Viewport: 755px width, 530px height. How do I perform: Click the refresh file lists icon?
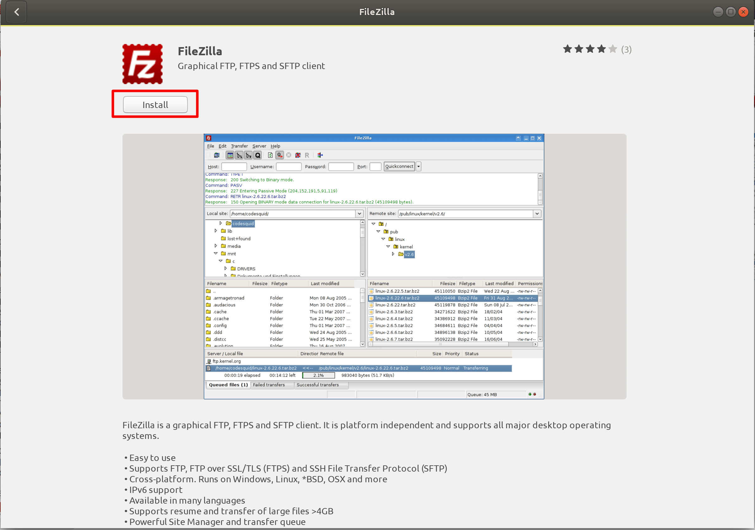270,155
